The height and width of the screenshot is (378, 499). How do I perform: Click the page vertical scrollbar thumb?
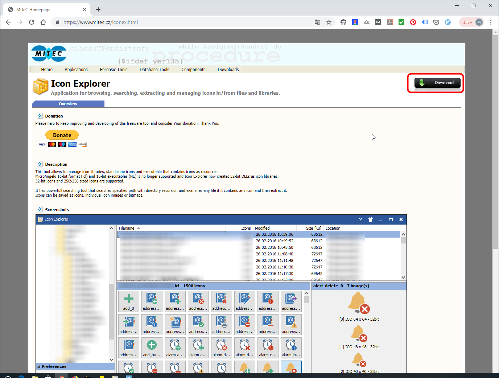pos(495,141)
